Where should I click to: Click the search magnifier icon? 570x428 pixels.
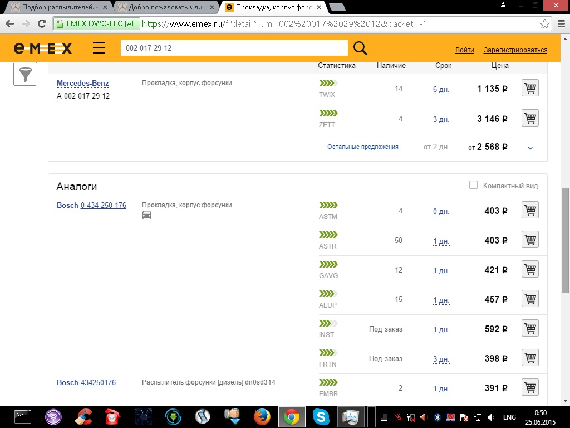point(360,48)
